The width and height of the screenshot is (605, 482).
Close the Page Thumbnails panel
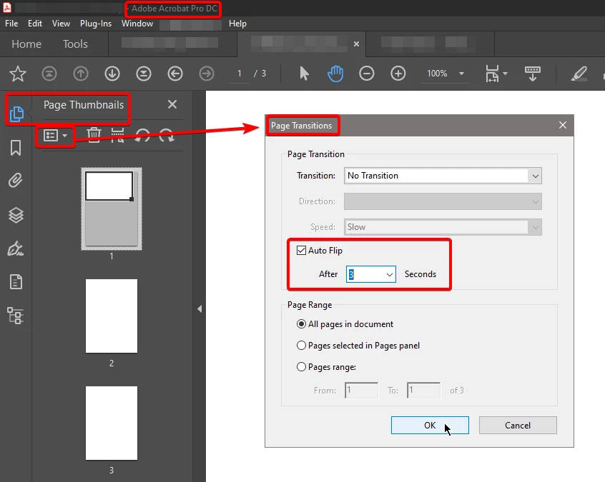pos(172,104)
